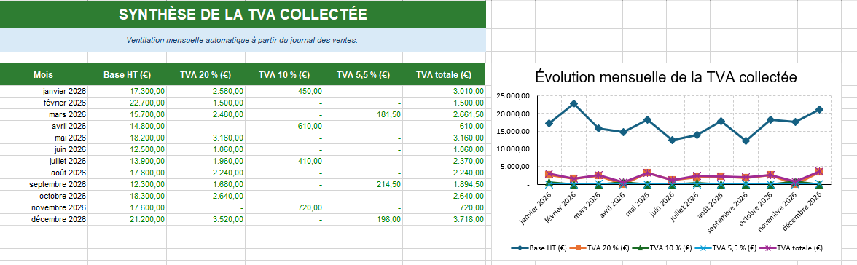Select the title cell SYNTHÈSE DE LA TVA COLLECTÉE
Viewport: 857px width, 265px height.
[243, 15]
